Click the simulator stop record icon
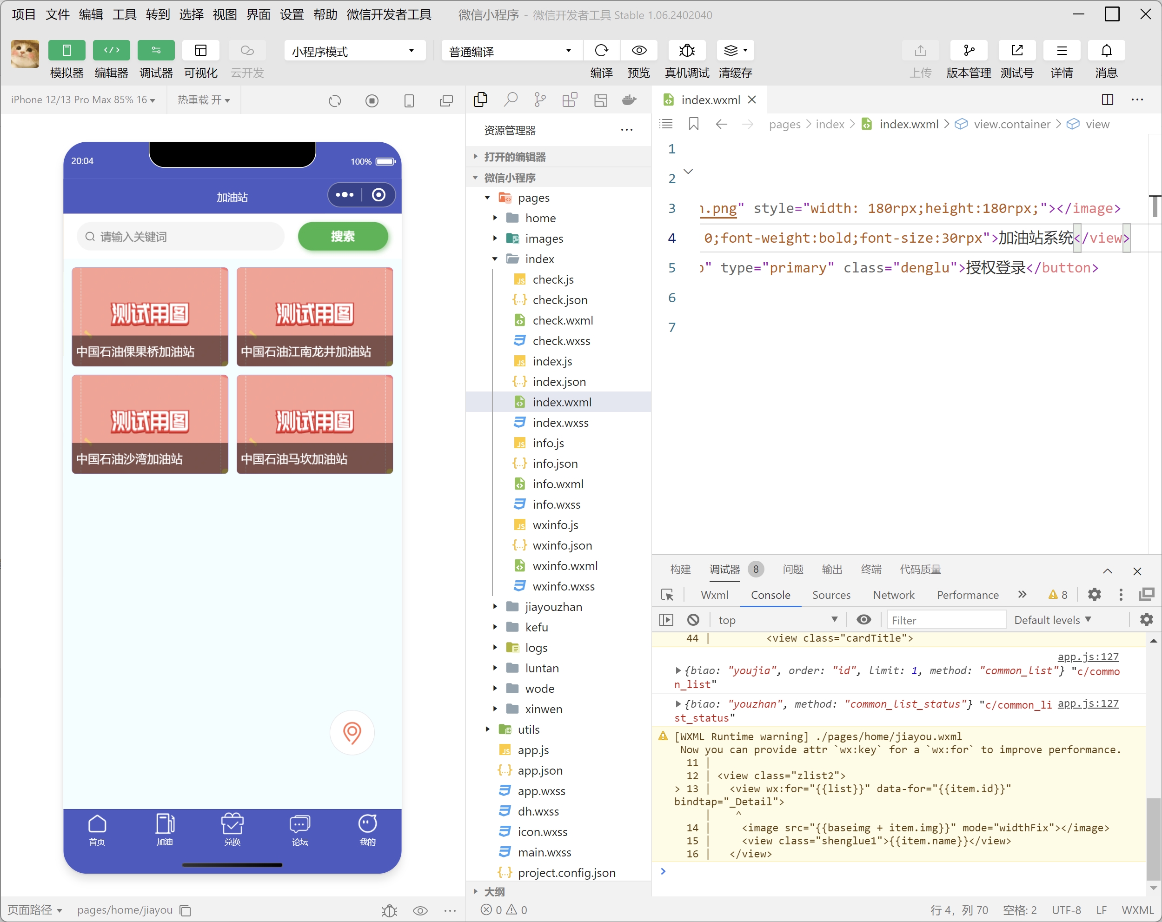 [372, 101]
